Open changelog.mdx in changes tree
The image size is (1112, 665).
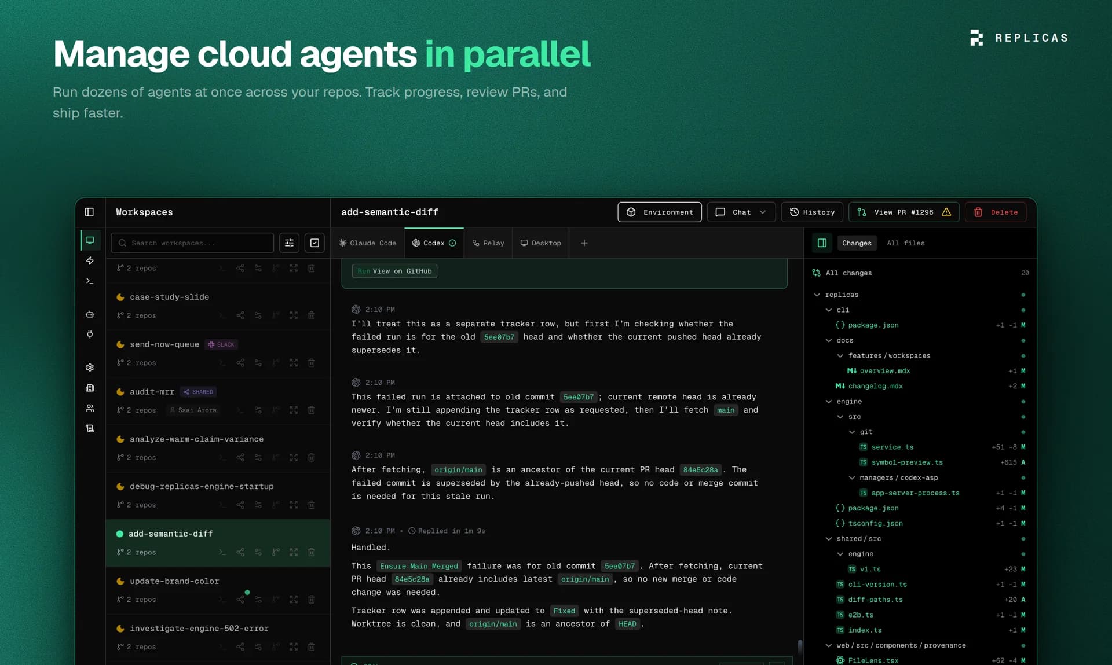click(875, 387)
